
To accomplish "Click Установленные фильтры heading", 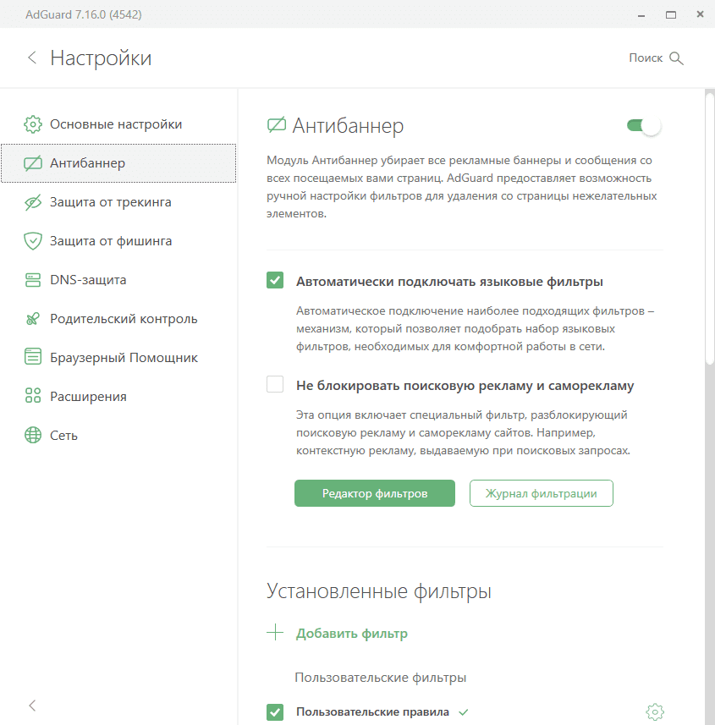I will coord(379,590).
